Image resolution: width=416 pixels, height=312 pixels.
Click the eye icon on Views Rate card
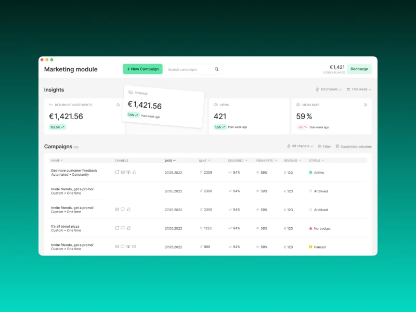(298, 105)
